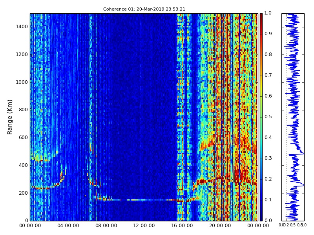The width and height of the screenshot is (314, 235).
Task: Click the 1200 range tick label
Action: 22,54
